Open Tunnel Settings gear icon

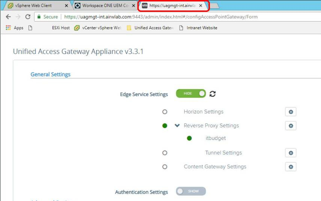tap(290, 153)
